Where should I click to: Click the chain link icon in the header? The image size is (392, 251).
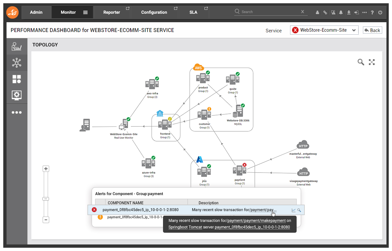325,12
